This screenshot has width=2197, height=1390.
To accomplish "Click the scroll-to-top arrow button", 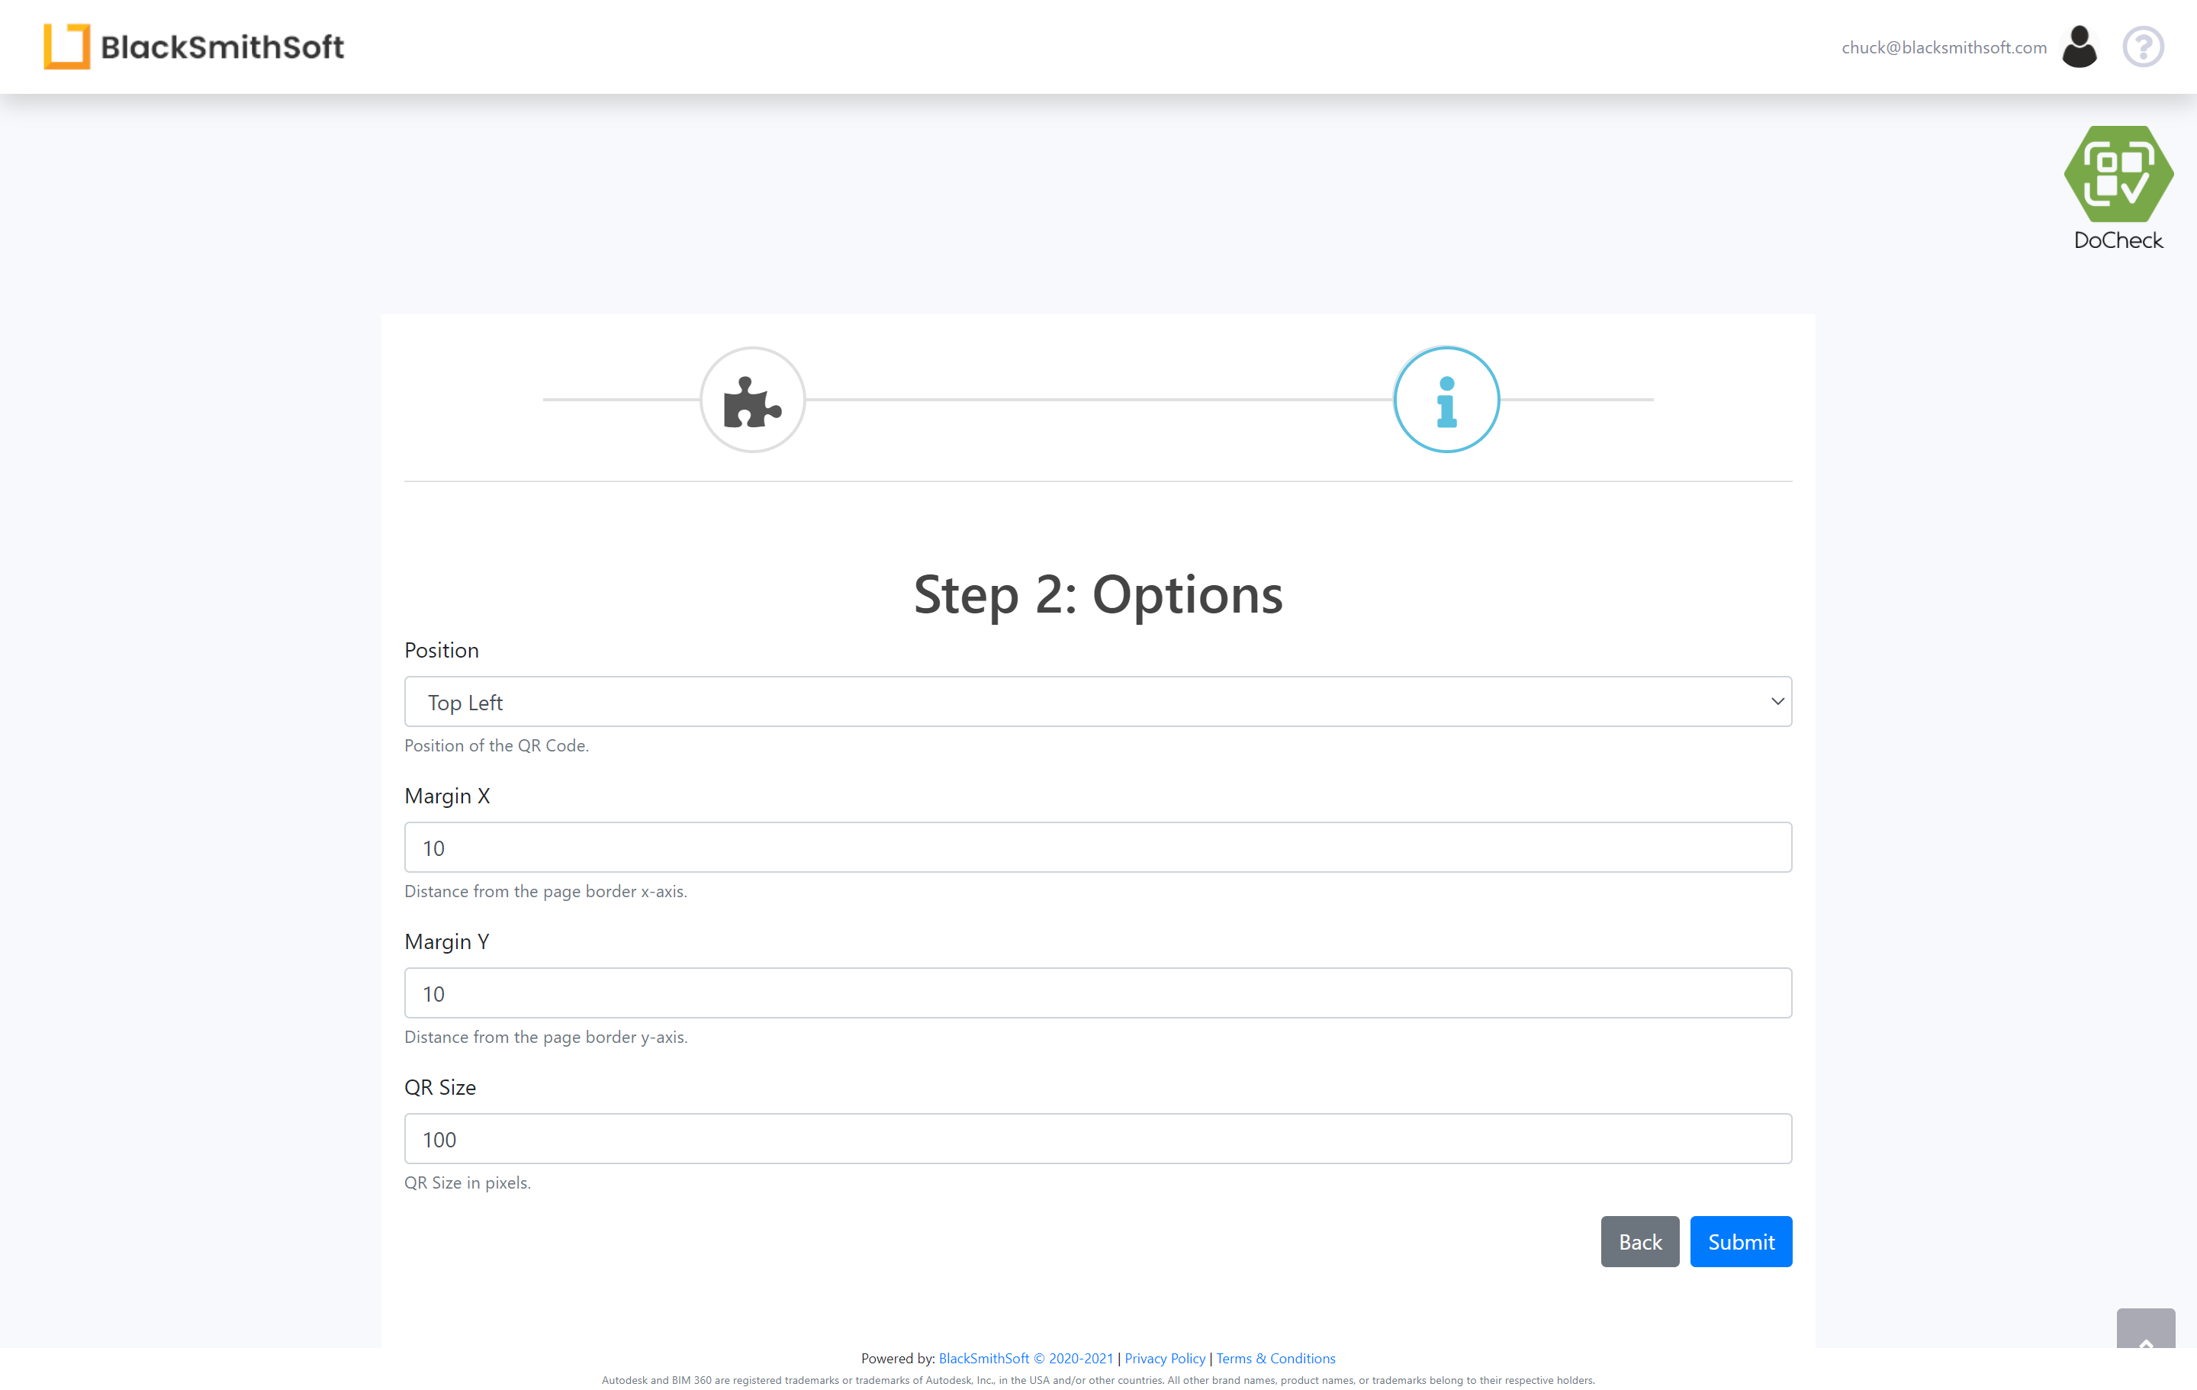I will click(x=2145, y=1330).
